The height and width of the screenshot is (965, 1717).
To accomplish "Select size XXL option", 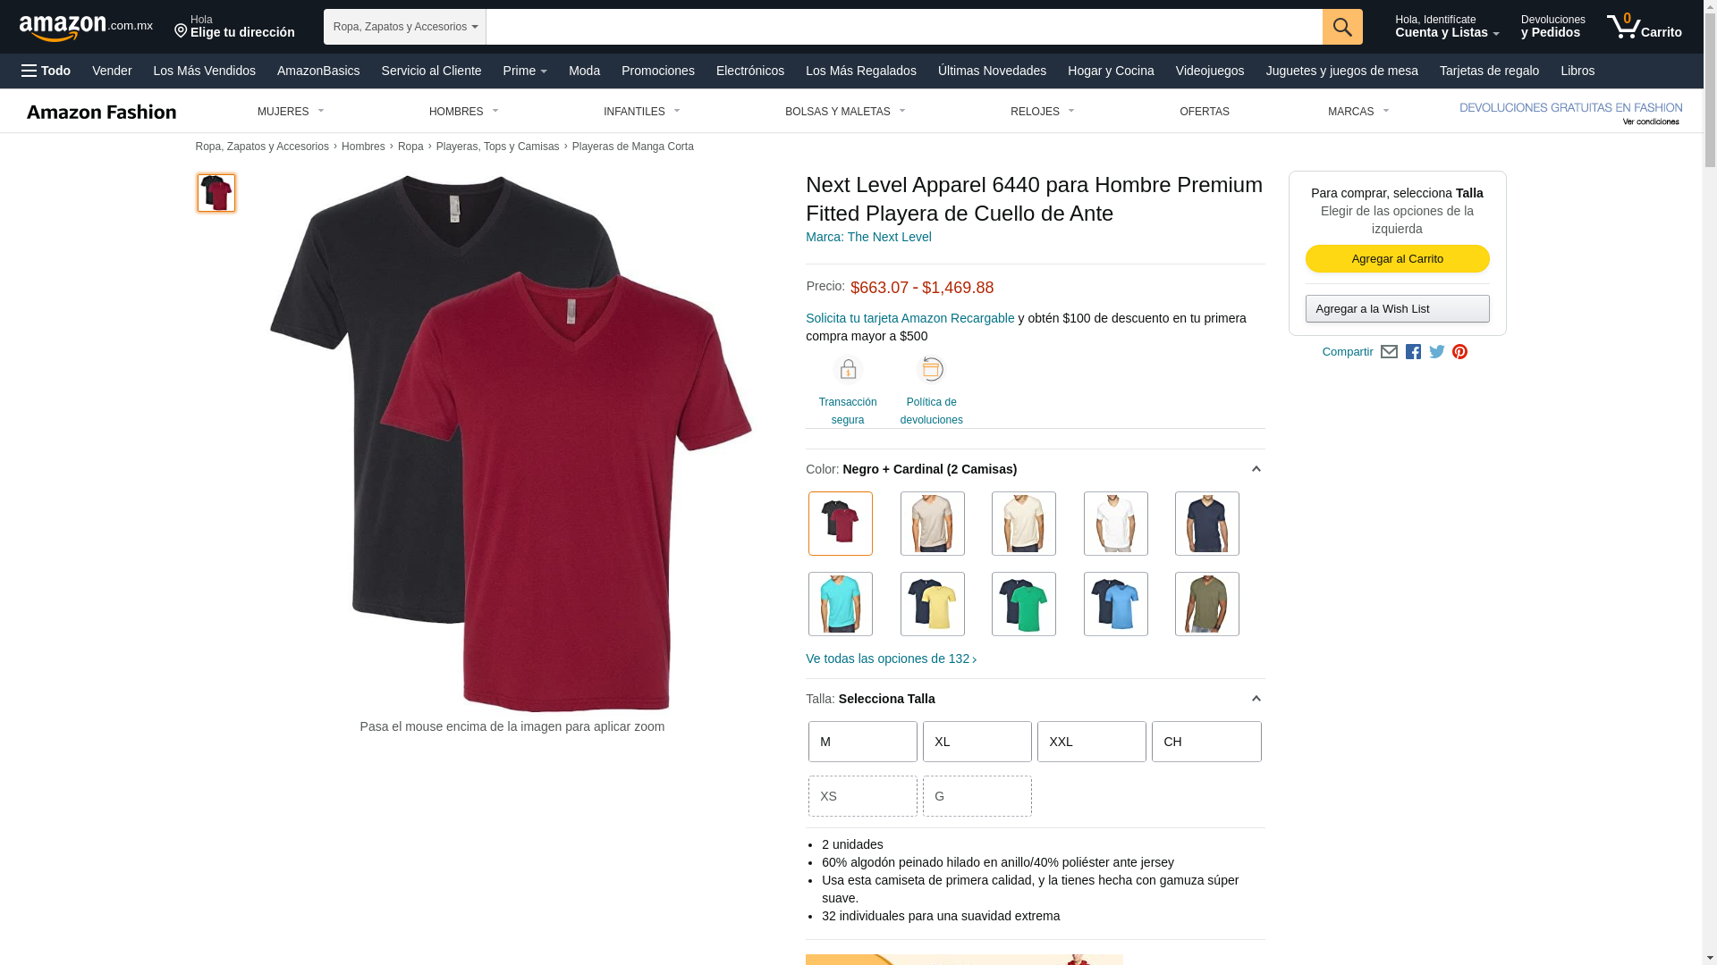I will pos(1092,742).
